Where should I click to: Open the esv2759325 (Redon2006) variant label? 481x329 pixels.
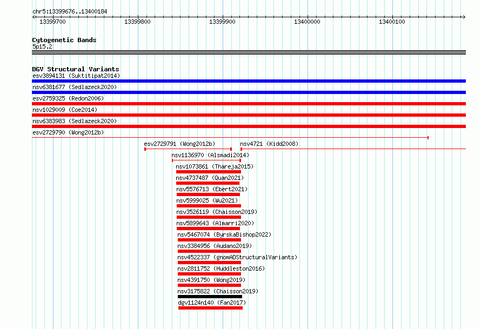[x=68, y=98]
